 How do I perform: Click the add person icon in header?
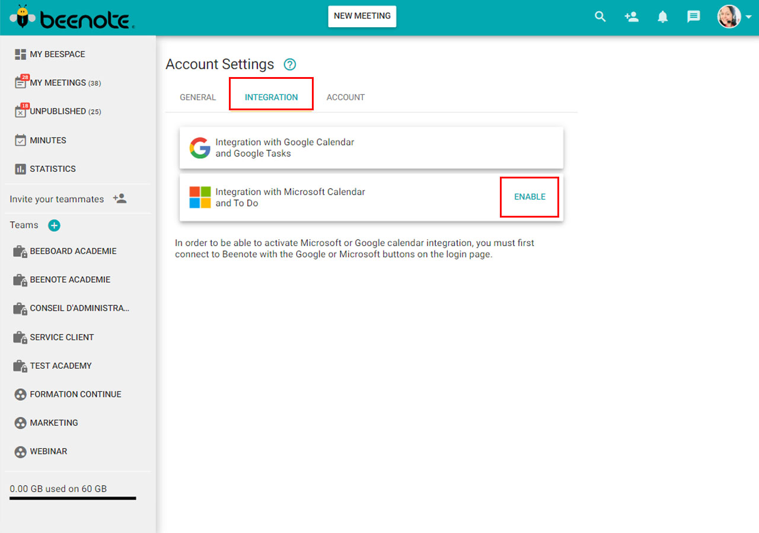click(x=632, y=17)
